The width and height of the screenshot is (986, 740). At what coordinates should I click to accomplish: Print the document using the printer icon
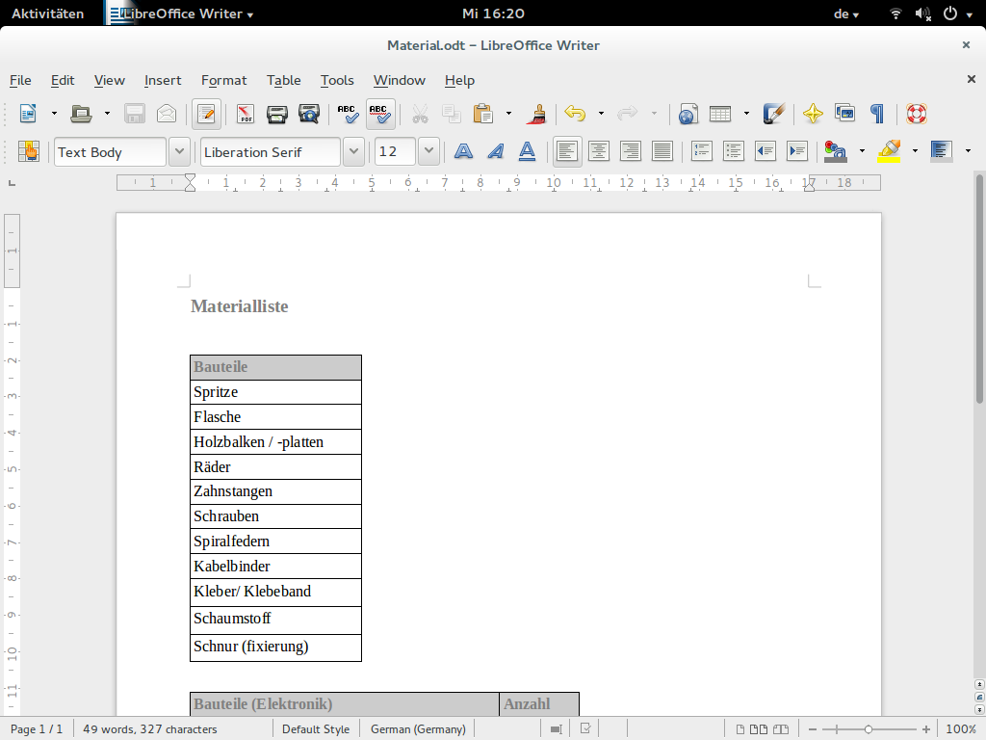pos(276,114)
